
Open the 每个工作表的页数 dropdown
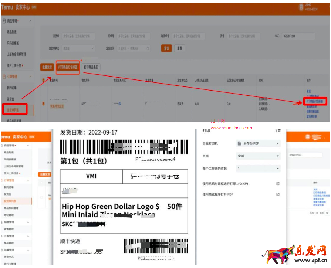coord(258,169)
